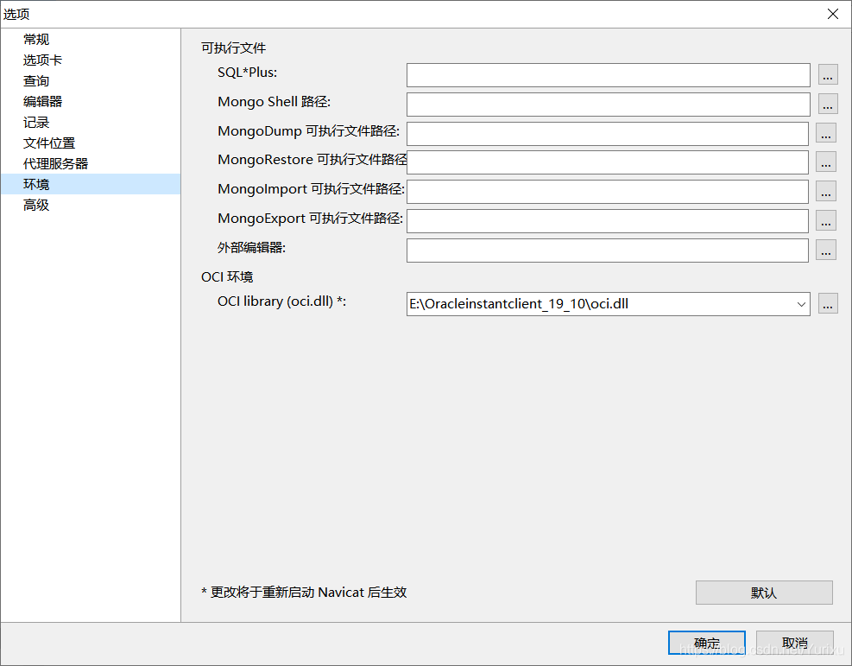
Task: Confirm changes with the 确定 button
Action: coord(706,643)
